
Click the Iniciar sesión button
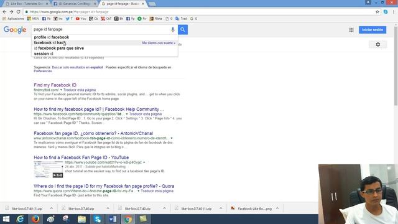click(373, 30)
